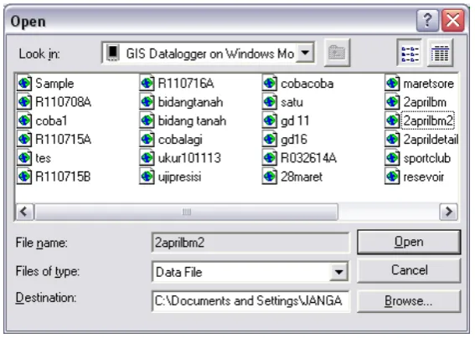The image size is (475, 338).
Task: Select the file name 'tes'
Action: (x=43, y=158)
